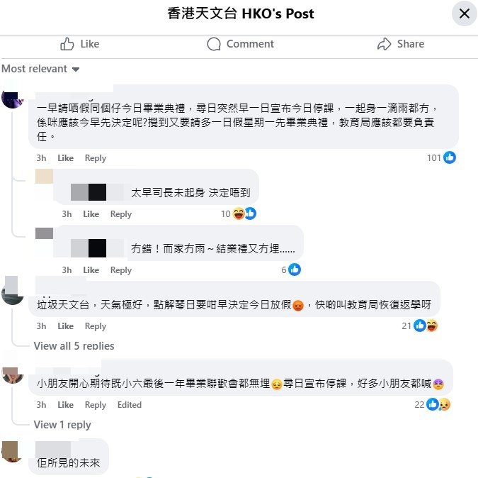Click the Comment speech bubble icon
Screen dimensions: 478x478
(x=214, y=44)
